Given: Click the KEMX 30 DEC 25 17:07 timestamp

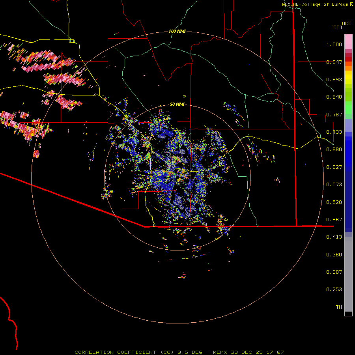Looking at the screenshot, I should (x=248, y=352).
